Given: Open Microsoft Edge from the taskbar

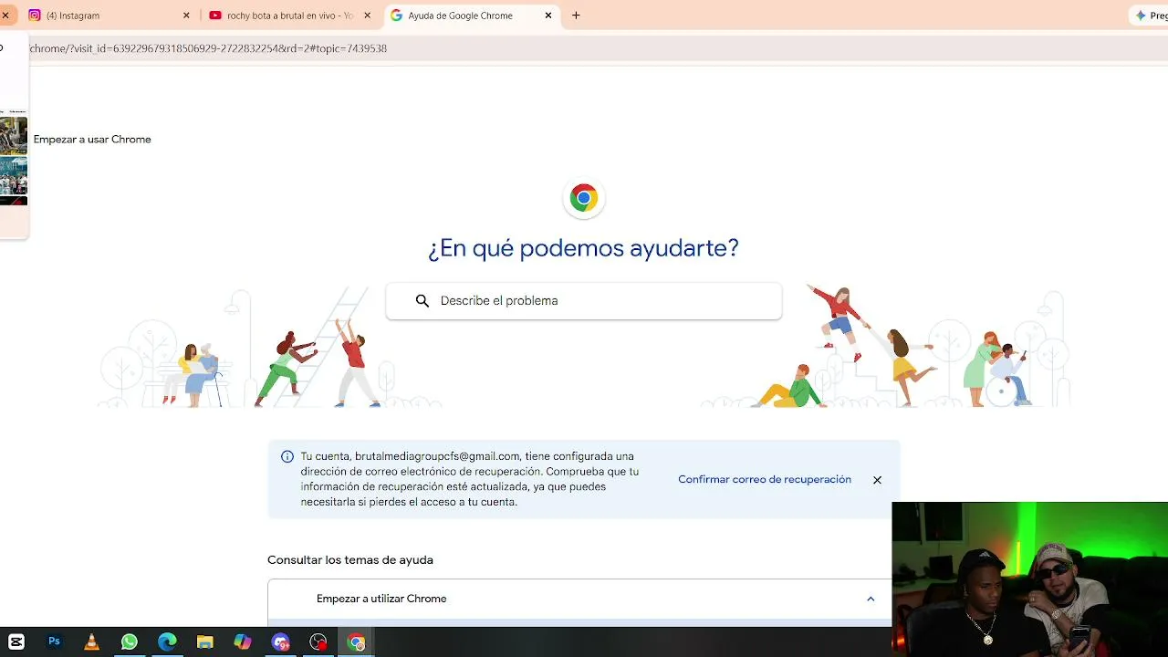Looking at the screenshot, I should point(167,642).
